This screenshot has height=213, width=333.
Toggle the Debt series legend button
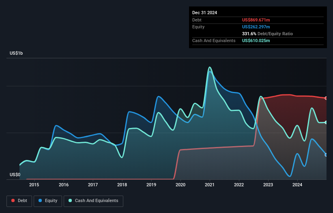click(19, 201)
